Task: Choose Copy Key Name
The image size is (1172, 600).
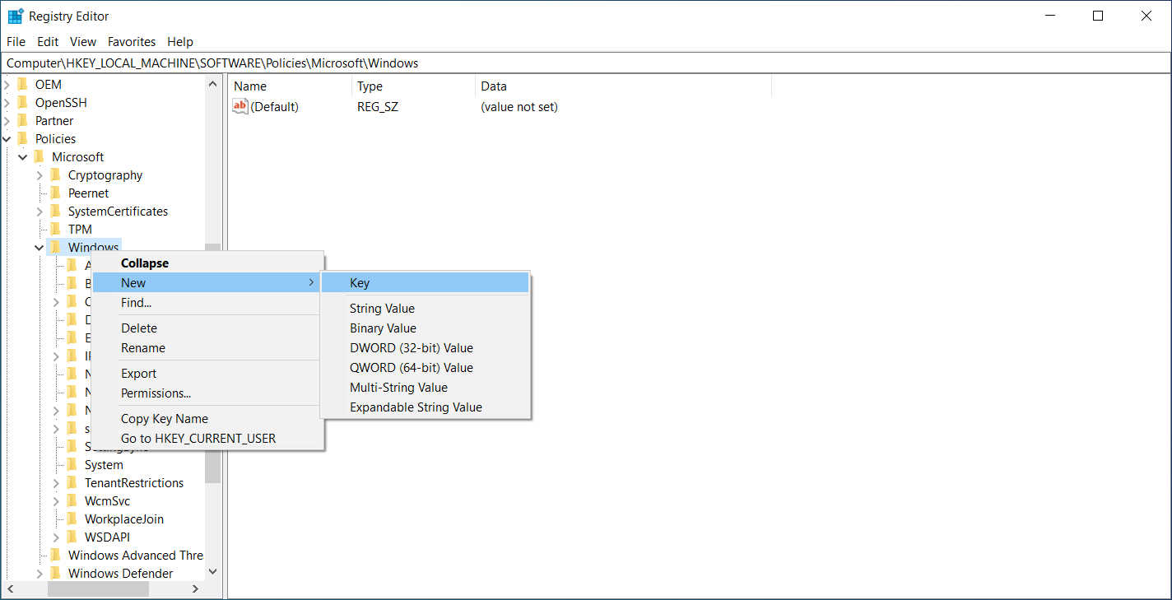Action: [207, 418]
